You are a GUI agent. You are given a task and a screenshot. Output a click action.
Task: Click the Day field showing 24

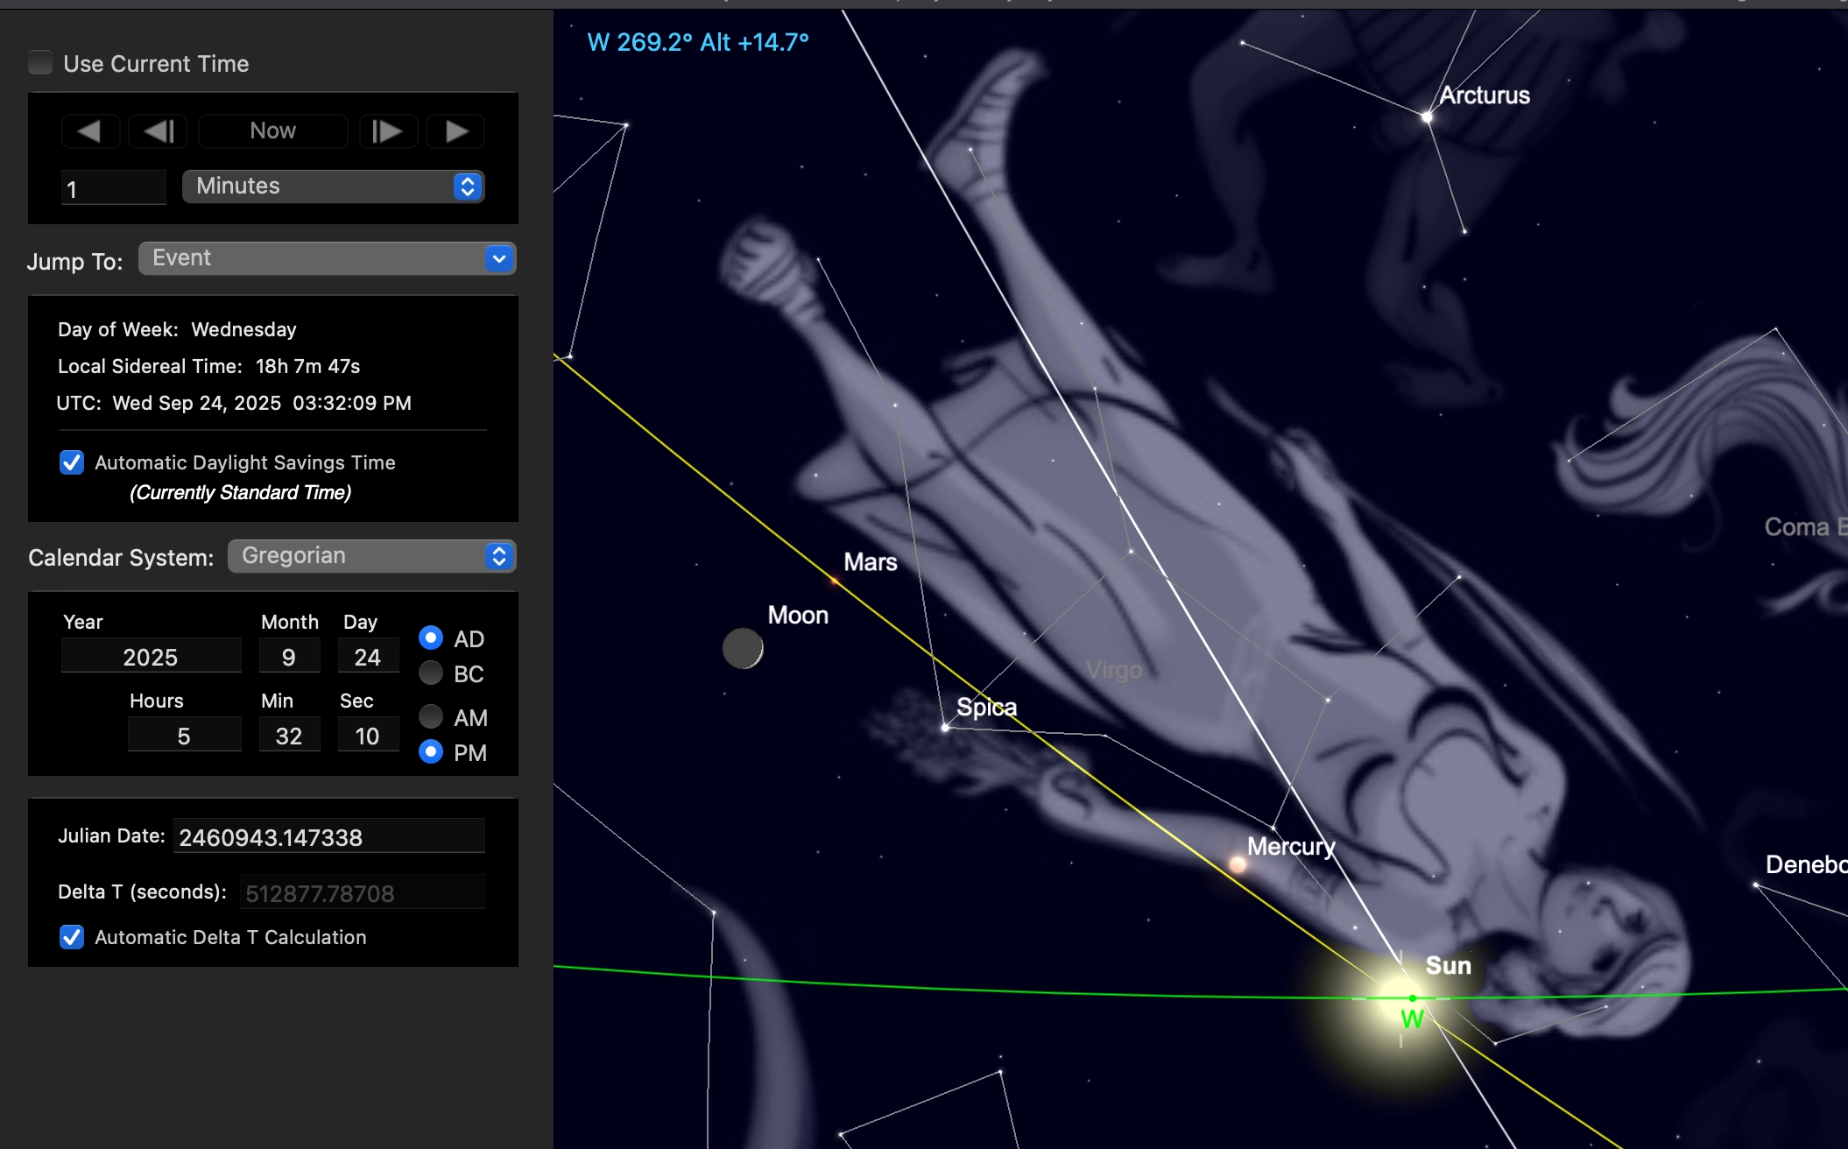pyautogui.click(x=368, y=657)
